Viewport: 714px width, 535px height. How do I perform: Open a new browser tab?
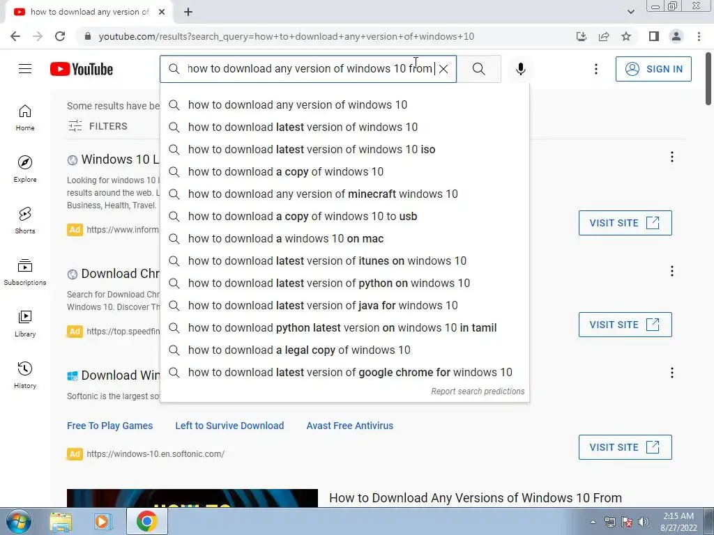pyautogui.click(x=188, y=13)
